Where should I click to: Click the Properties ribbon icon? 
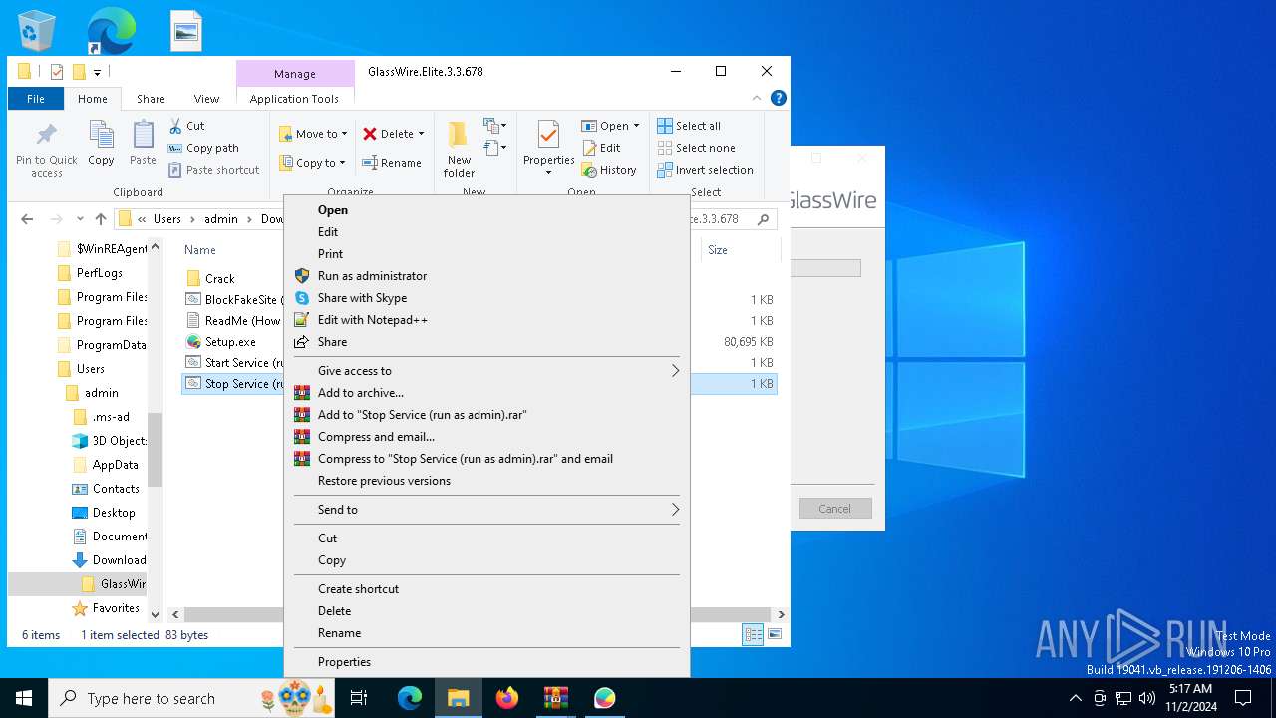548,135
